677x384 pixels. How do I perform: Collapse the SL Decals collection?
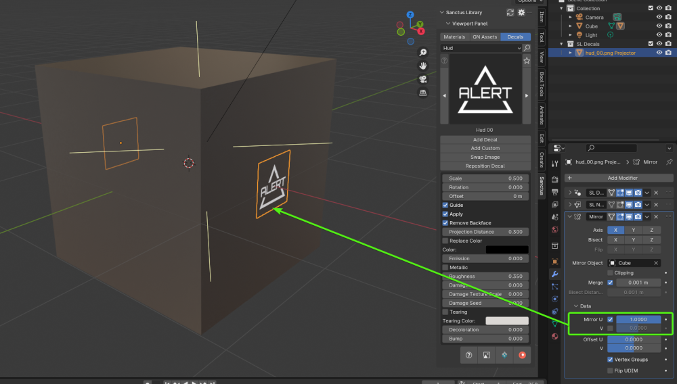pos(562,44)
